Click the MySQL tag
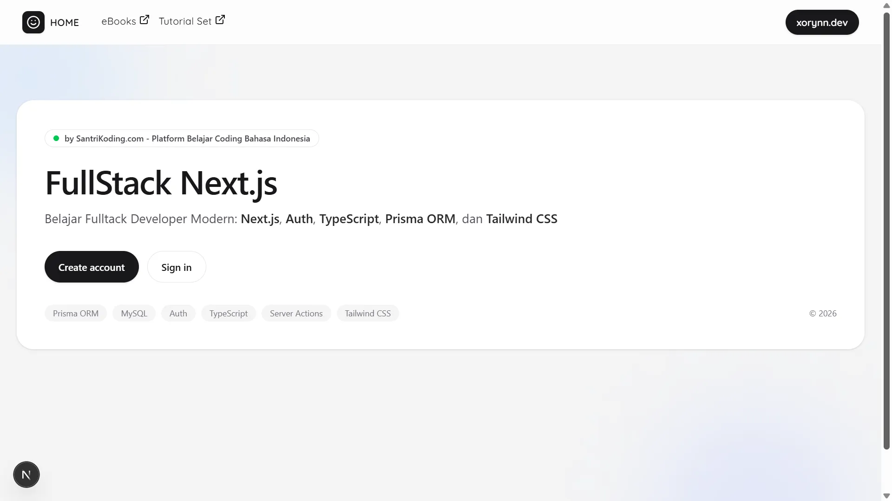The width and height of the screenshot is (892, 501). click(x=134, y=313)
